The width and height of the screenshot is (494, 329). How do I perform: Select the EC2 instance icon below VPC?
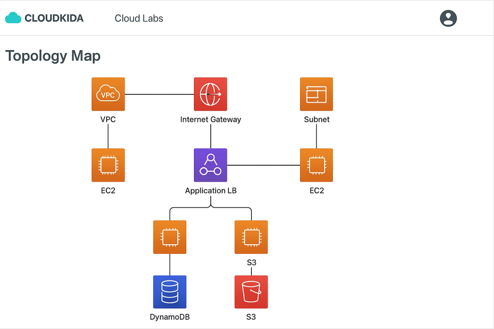click(x=108, y=165)
